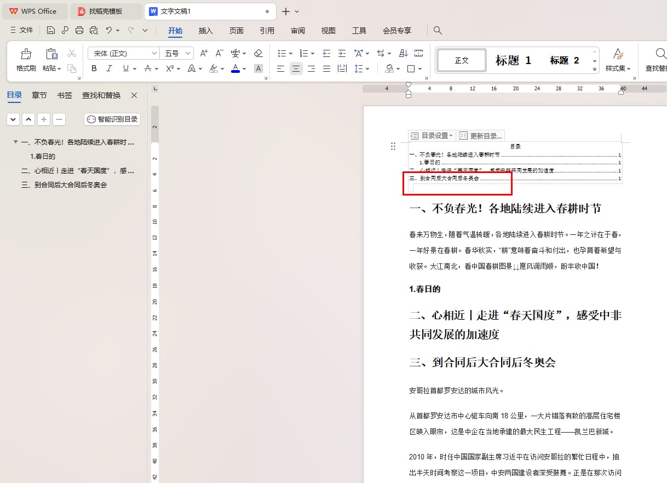Open the font size 五号 dropdown
667x483 pixels.
pyautogui.click(x=188, y=53)
